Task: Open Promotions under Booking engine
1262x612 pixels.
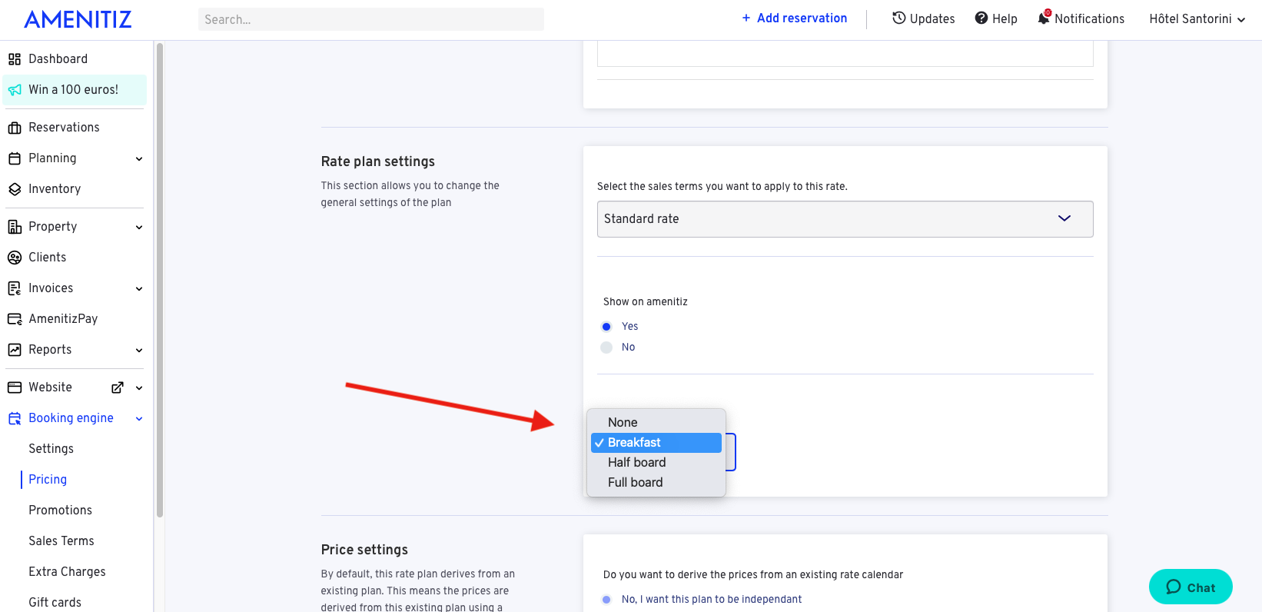Action: point(60,510)
